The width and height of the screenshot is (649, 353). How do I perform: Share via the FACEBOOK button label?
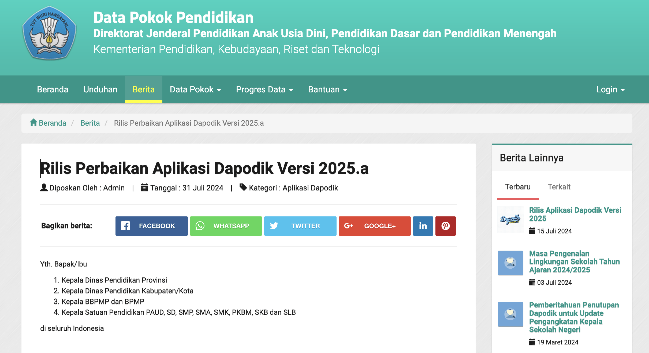click(157, 226)
